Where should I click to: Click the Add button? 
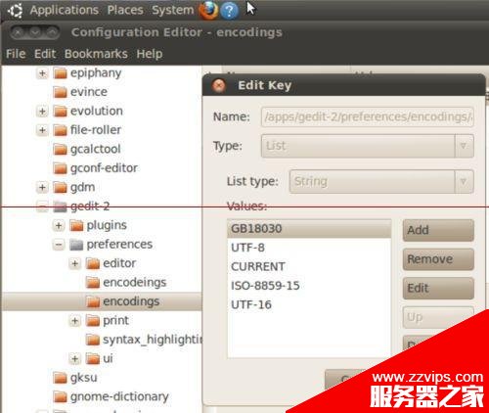[438, 230]
